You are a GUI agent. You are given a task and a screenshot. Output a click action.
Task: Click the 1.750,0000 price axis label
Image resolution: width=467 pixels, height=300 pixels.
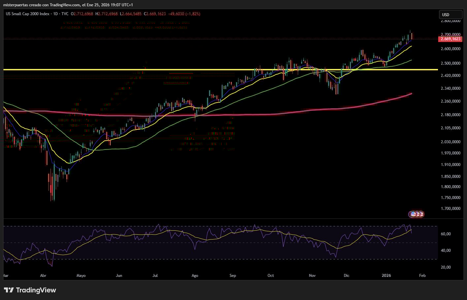point(451,198)
